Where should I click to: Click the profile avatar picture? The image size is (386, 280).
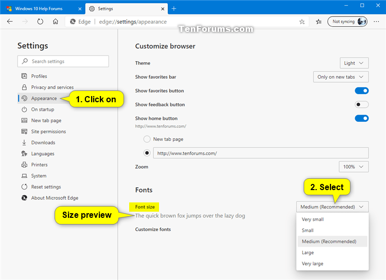point(362,22)
